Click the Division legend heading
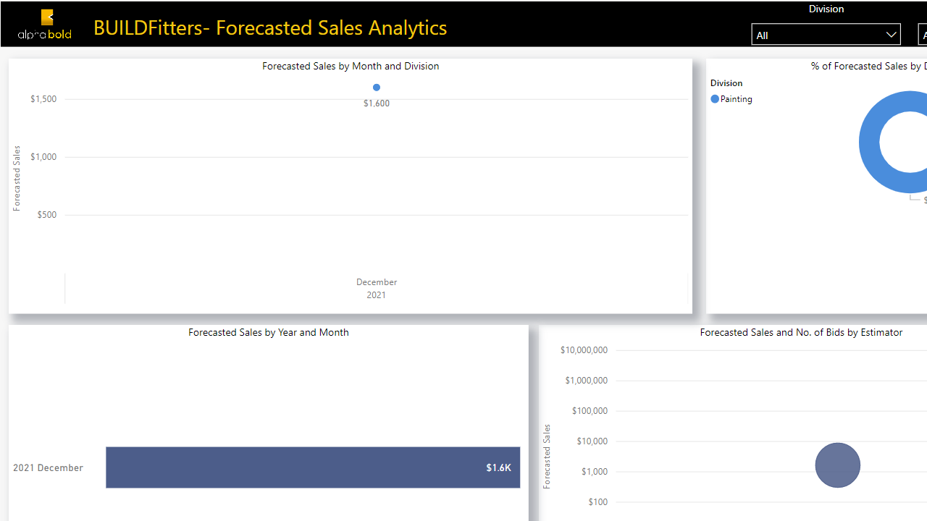 pos(726,83)
